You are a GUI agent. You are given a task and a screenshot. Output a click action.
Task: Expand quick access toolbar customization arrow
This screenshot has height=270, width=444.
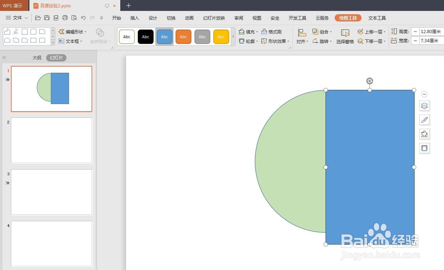101,18
